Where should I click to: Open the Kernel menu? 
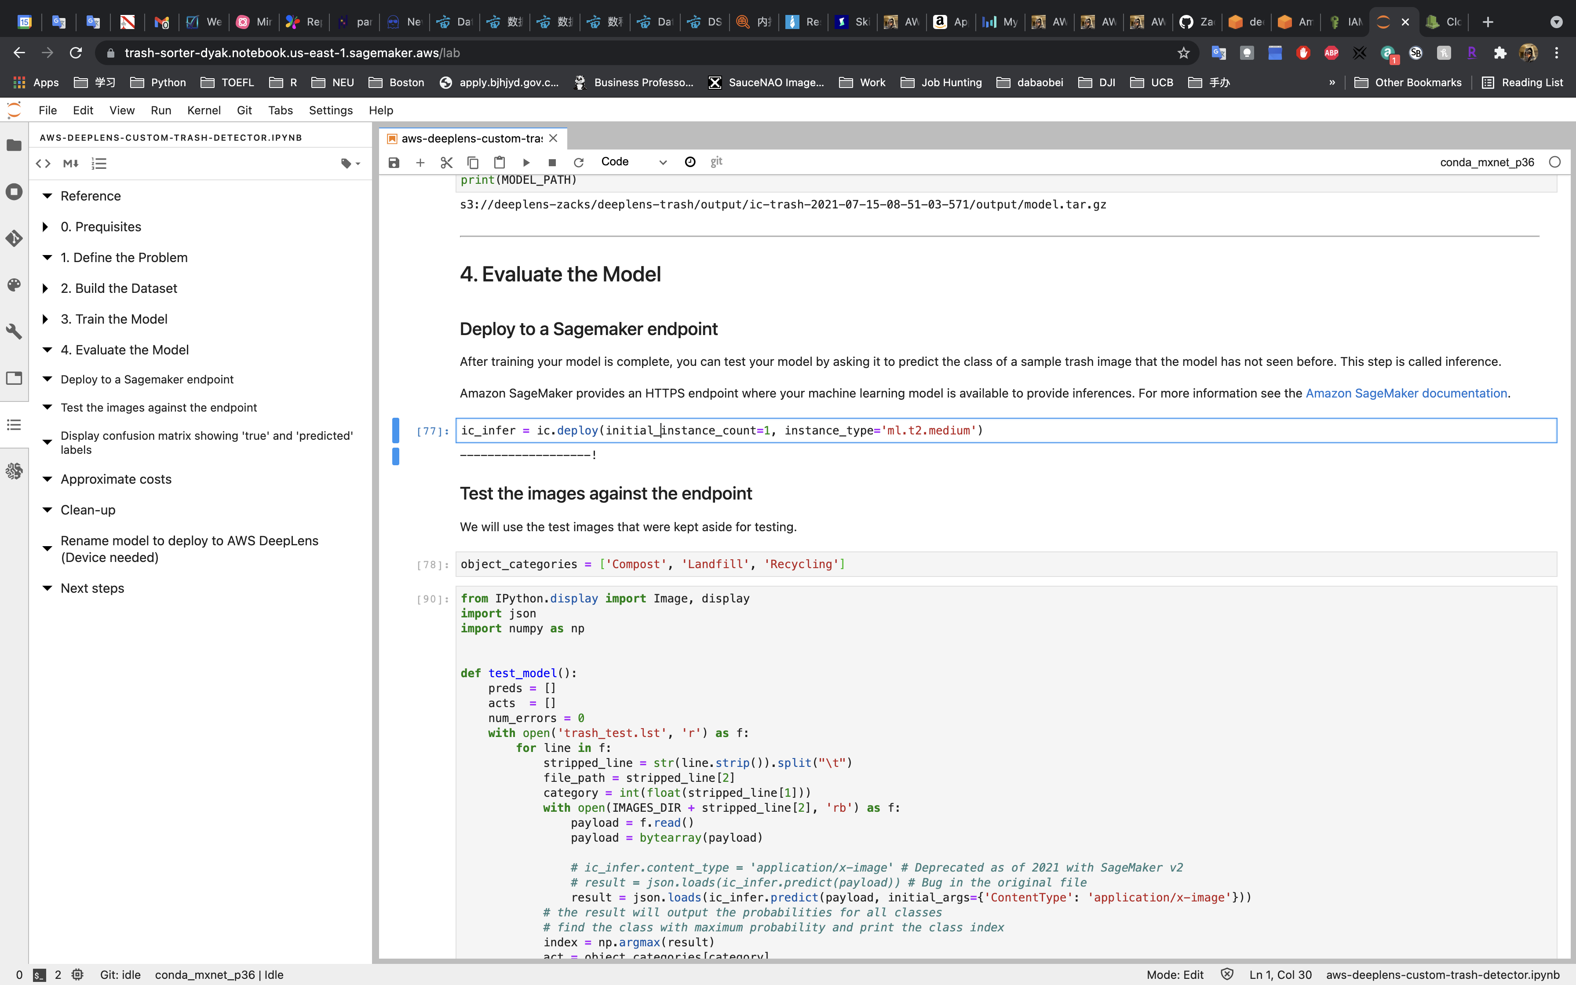pos(203,110)
